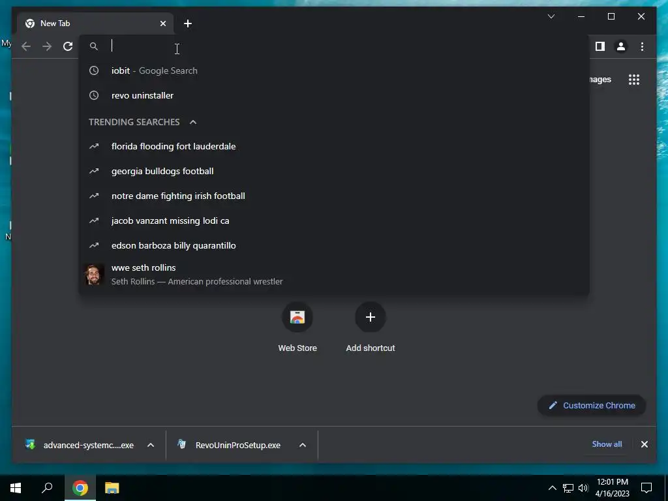Choose notre dame fighting irish football
This screenshot has width=668, height=501.
[334, 196]
